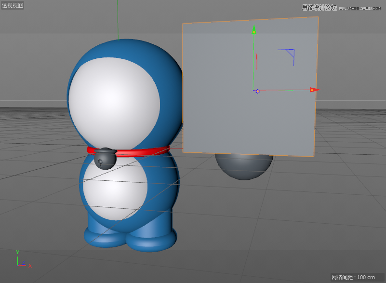The image size is (386, 283).
Task: Select the yellow tip of the green arrow
Action: [x=254, y=31]
